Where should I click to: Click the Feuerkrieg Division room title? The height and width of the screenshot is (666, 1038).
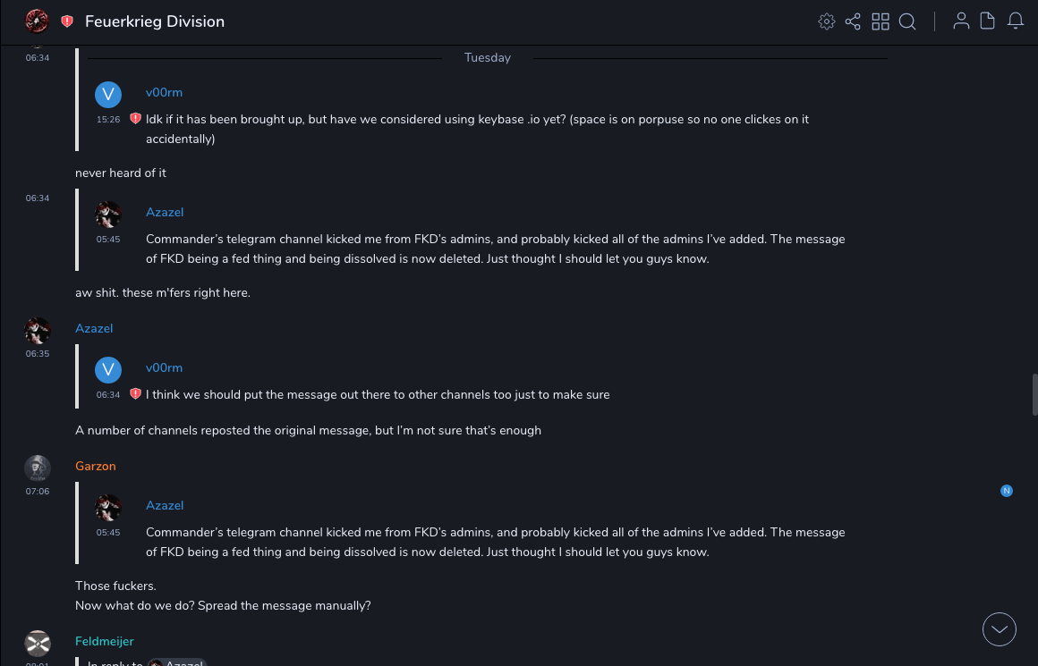pyautogui.click(x=155, y=21)
